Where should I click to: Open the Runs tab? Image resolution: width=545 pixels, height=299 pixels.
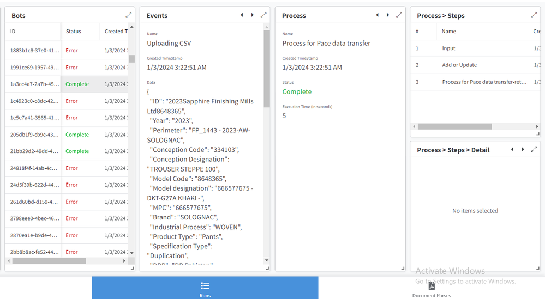tap(205, 288)
